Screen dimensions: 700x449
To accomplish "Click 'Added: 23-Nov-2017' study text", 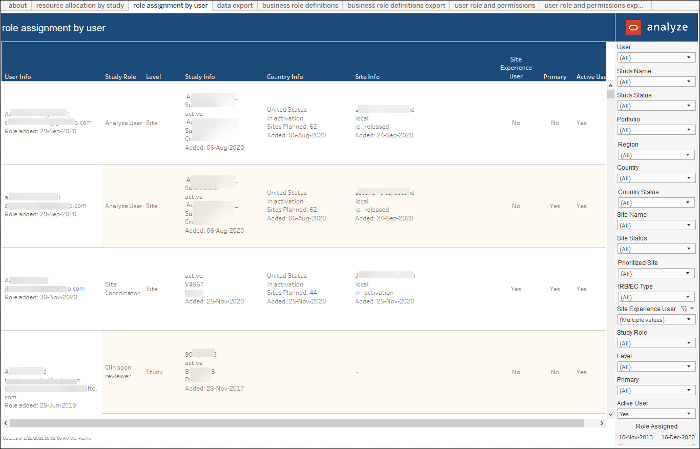I will click(215, 389).
